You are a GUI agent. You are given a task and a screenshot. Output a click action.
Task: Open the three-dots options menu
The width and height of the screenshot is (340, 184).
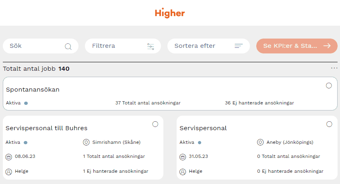pos(334,68)
